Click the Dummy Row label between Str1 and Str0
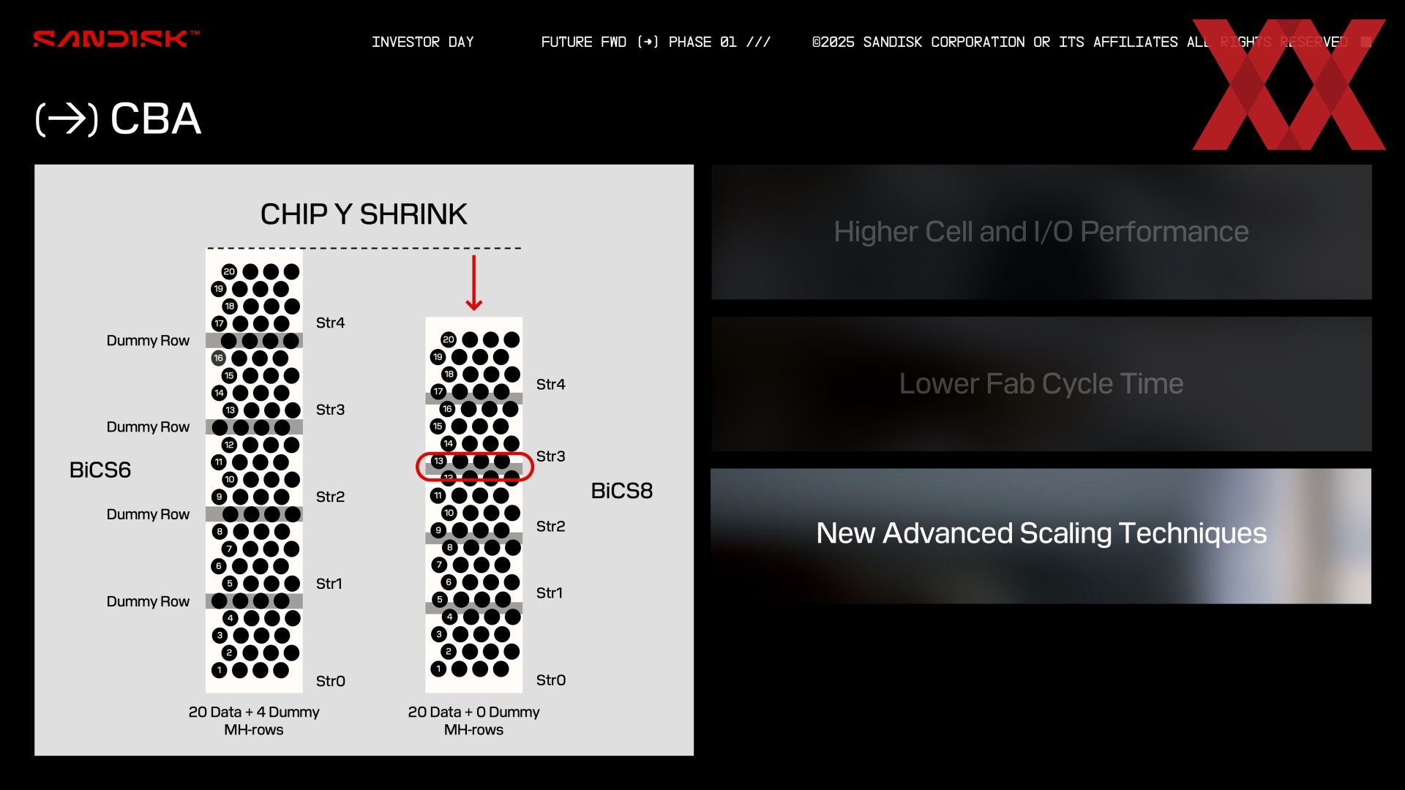The width and height of the screenshot is (1405, 790). [148, 601]
